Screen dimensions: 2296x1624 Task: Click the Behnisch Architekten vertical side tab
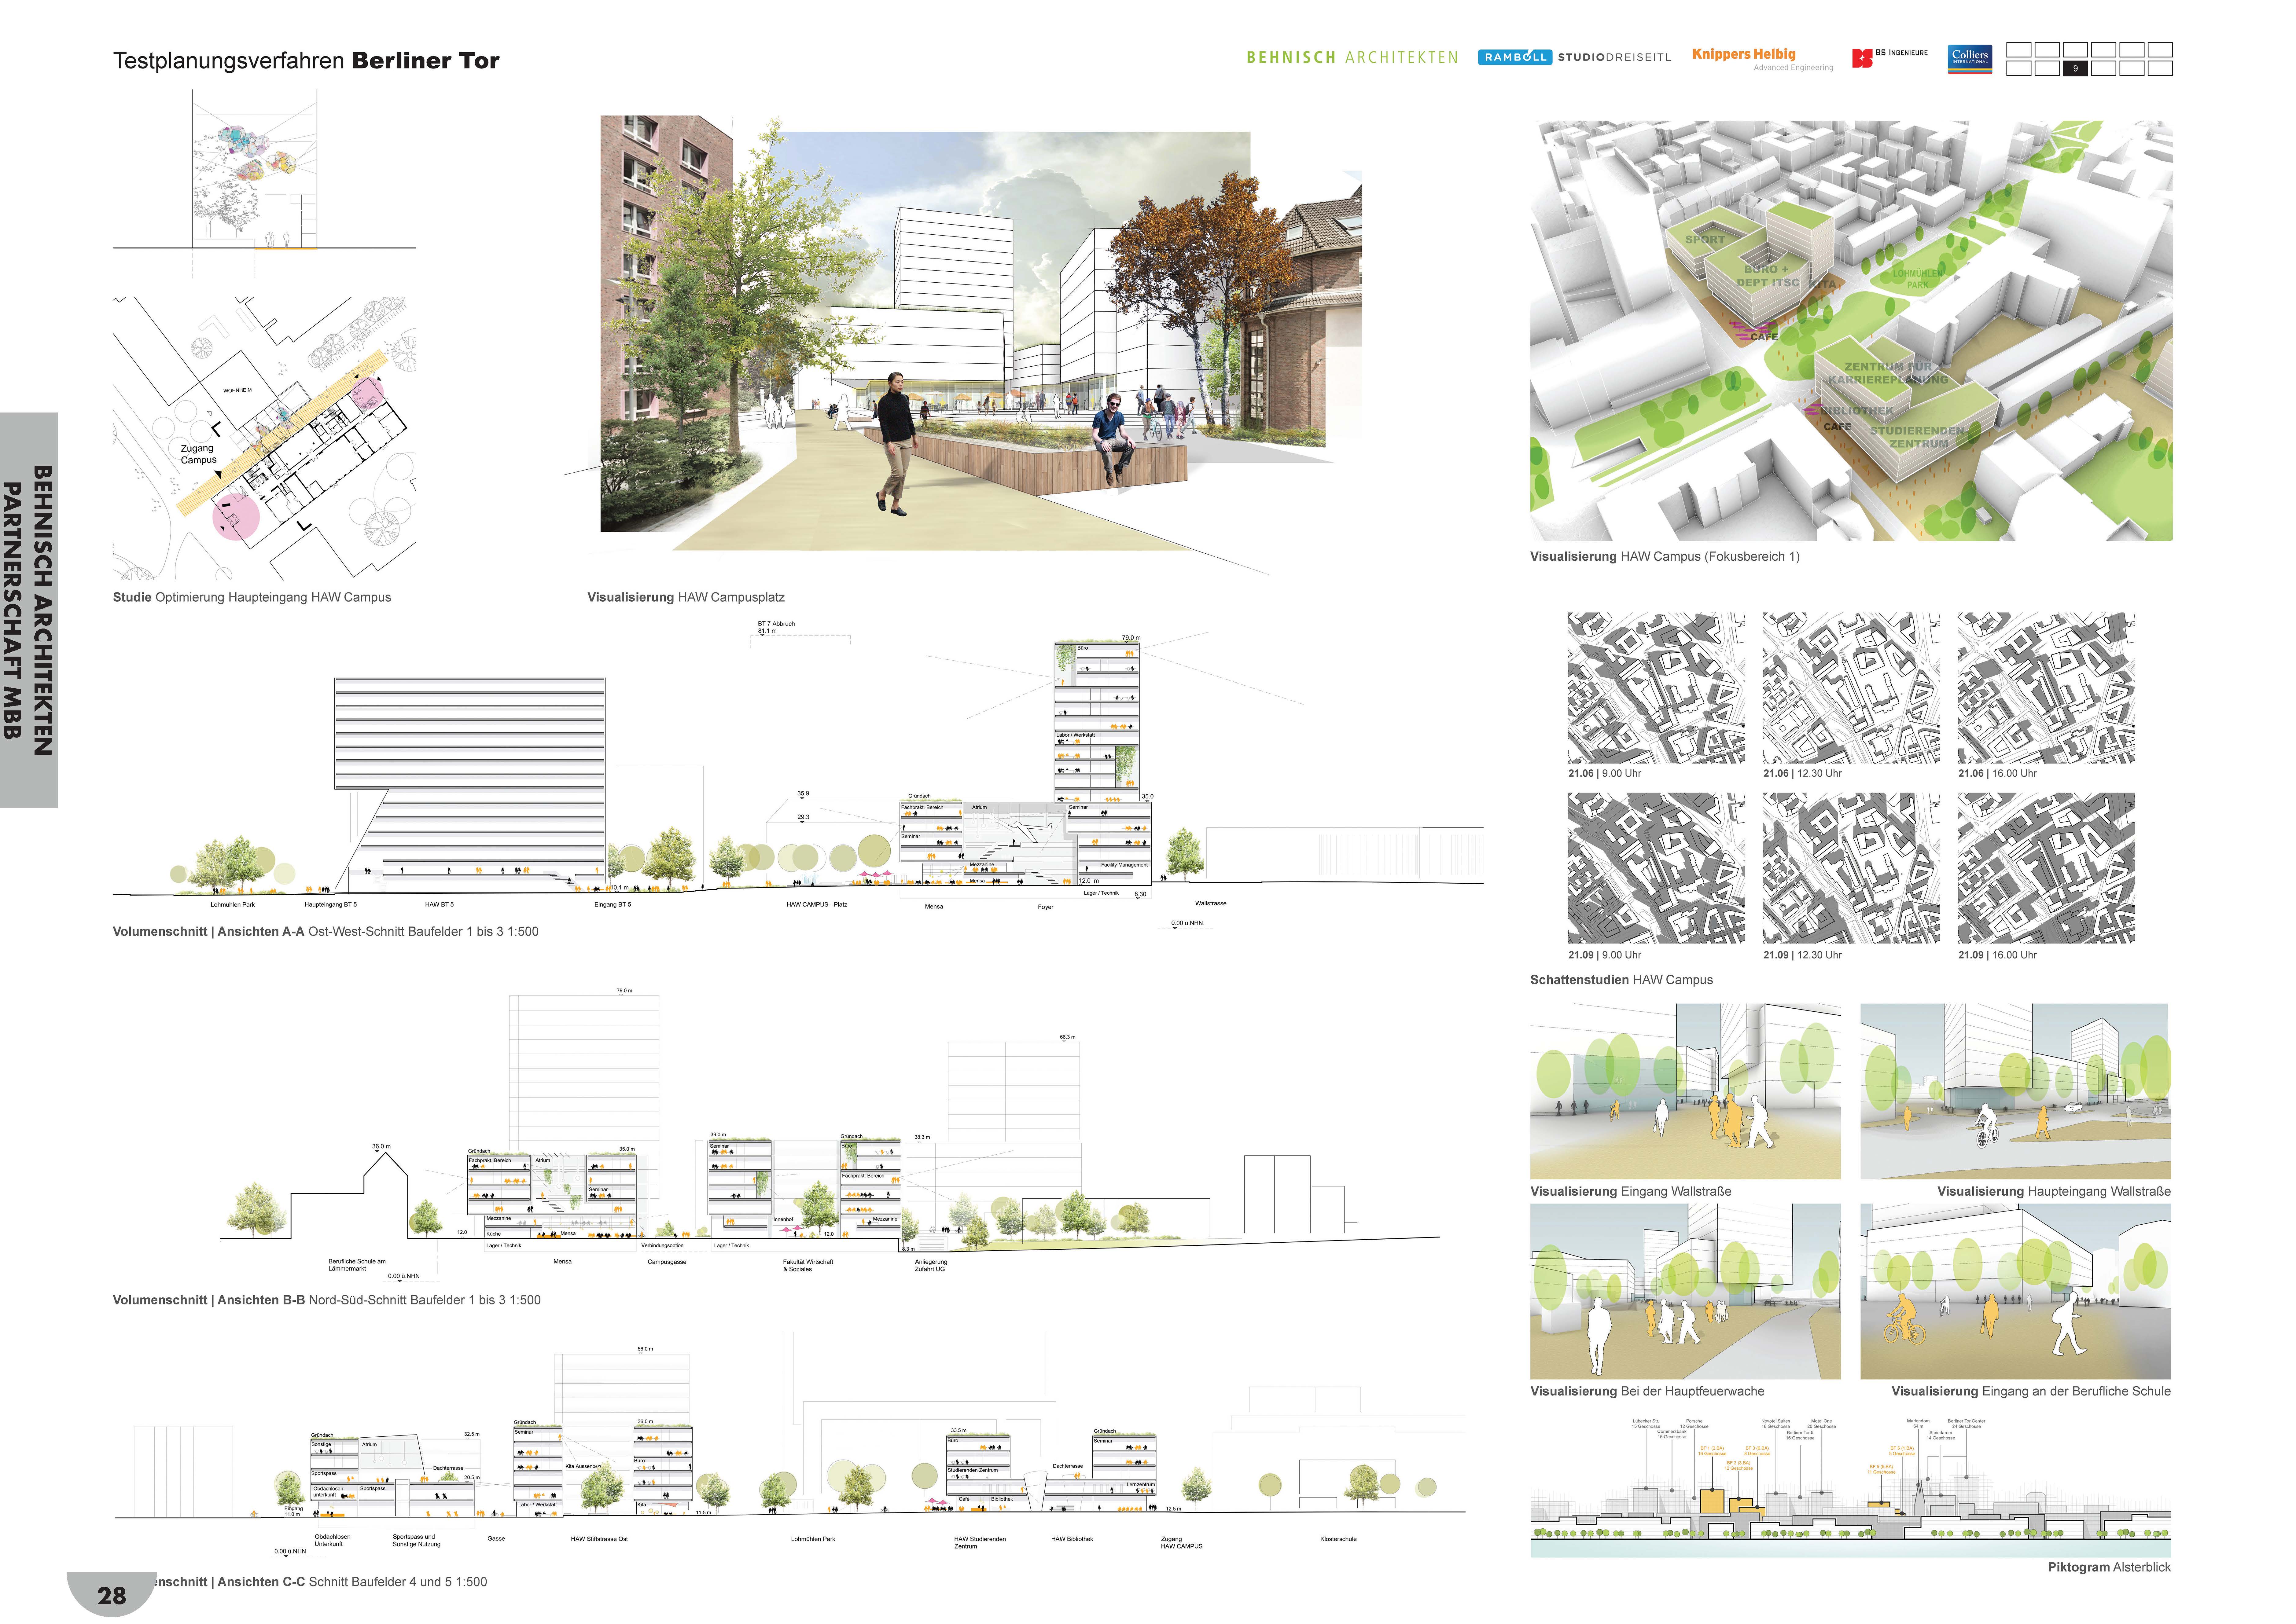coord(28,610)
